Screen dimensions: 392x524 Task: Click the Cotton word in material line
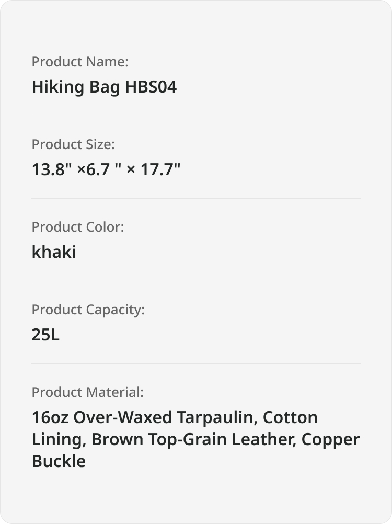pos(290,417)
